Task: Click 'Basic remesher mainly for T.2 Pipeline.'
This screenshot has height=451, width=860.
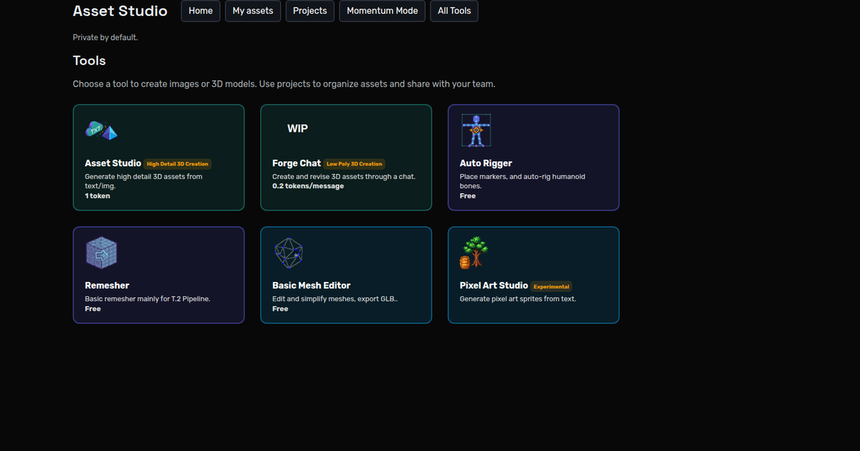Action: tap(148, 299)
